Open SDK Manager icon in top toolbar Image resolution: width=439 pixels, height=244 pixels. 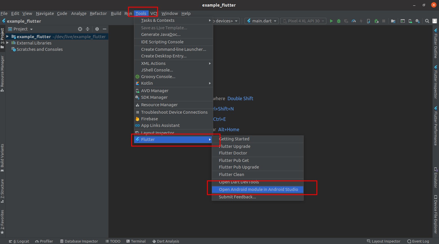tap(418, 21)
